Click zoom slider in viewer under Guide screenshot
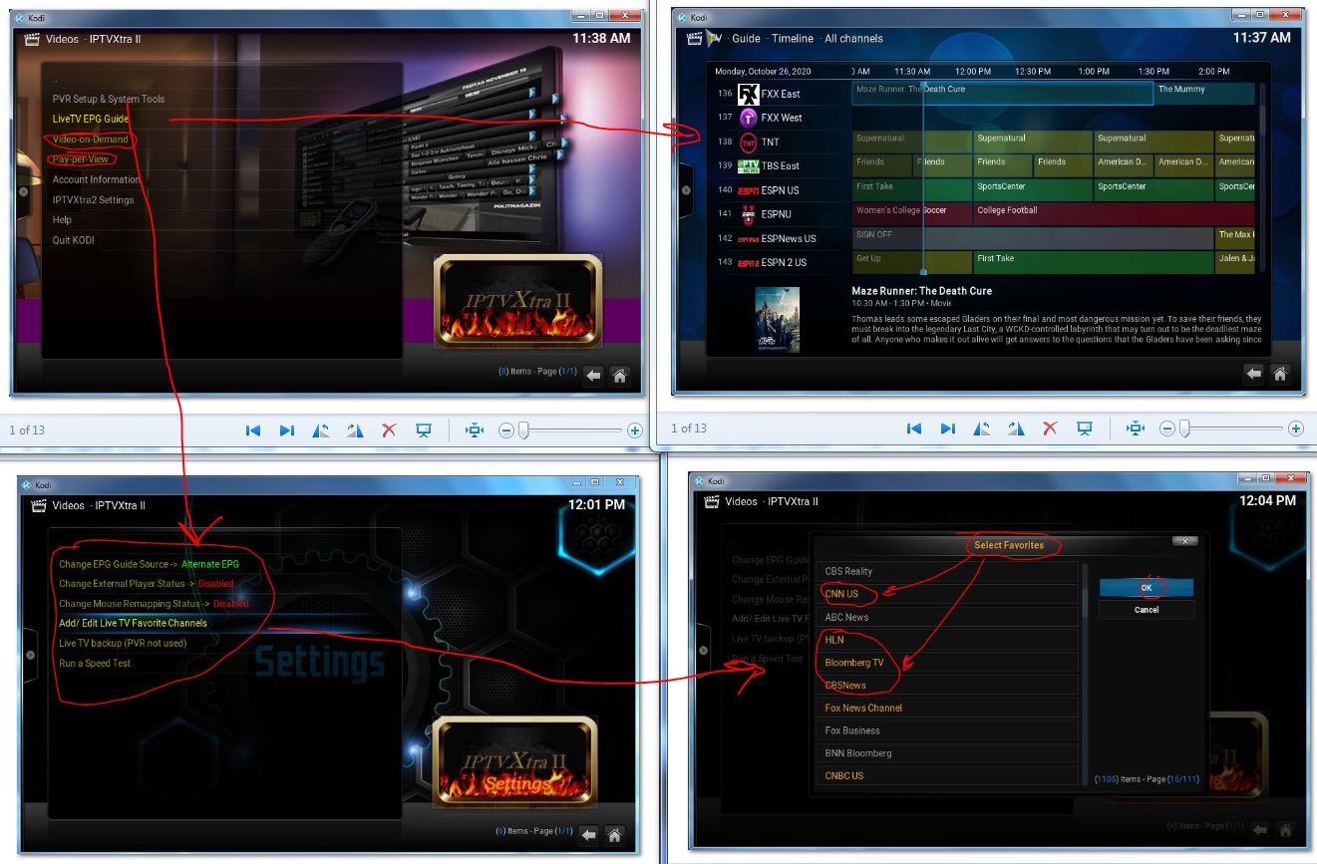 [1183, 429]
